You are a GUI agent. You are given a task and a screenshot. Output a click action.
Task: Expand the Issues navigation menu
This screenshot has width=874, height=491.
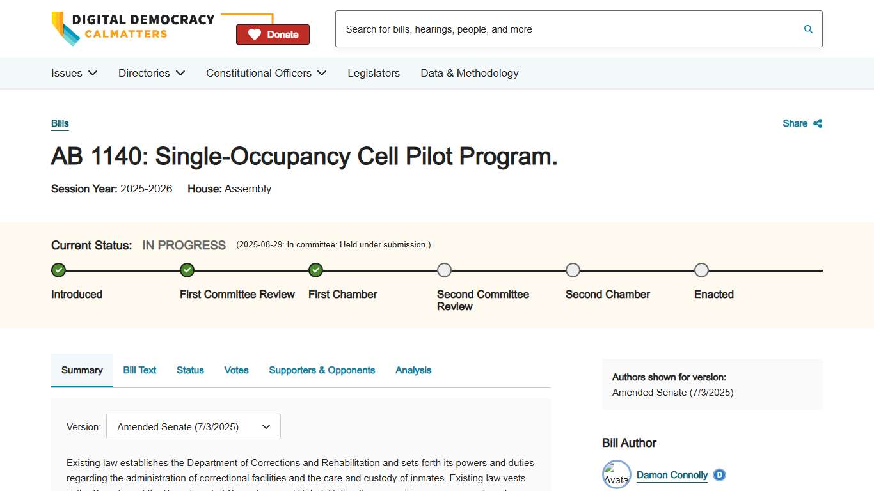[74, 73]
